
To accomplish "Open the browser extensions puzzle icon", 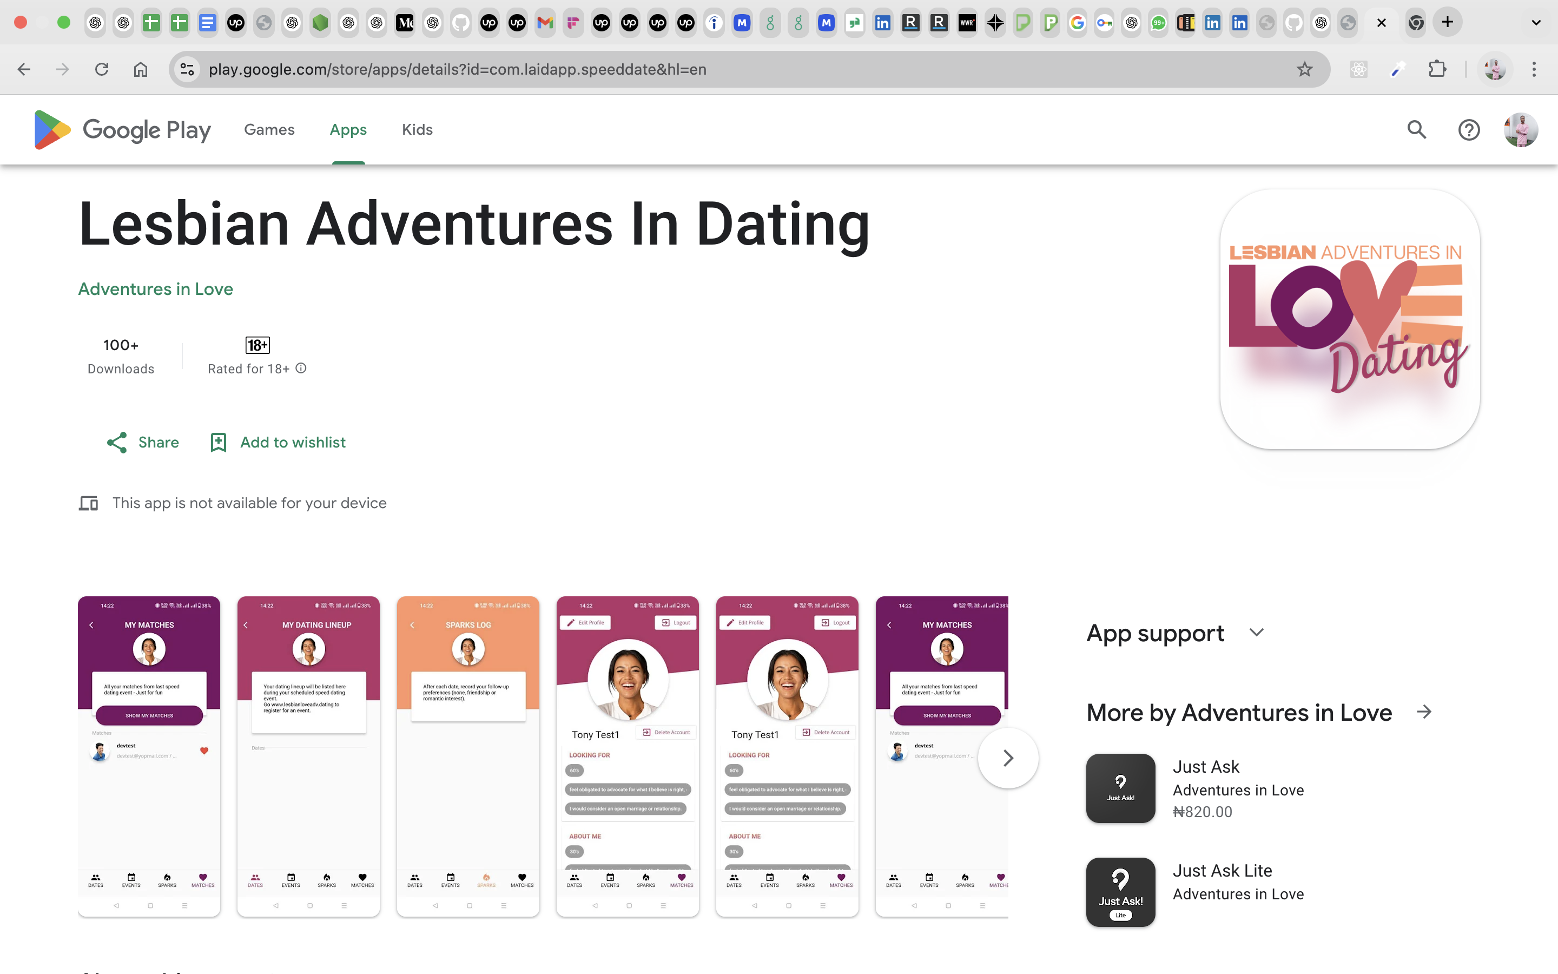I will click(1438, 69).
